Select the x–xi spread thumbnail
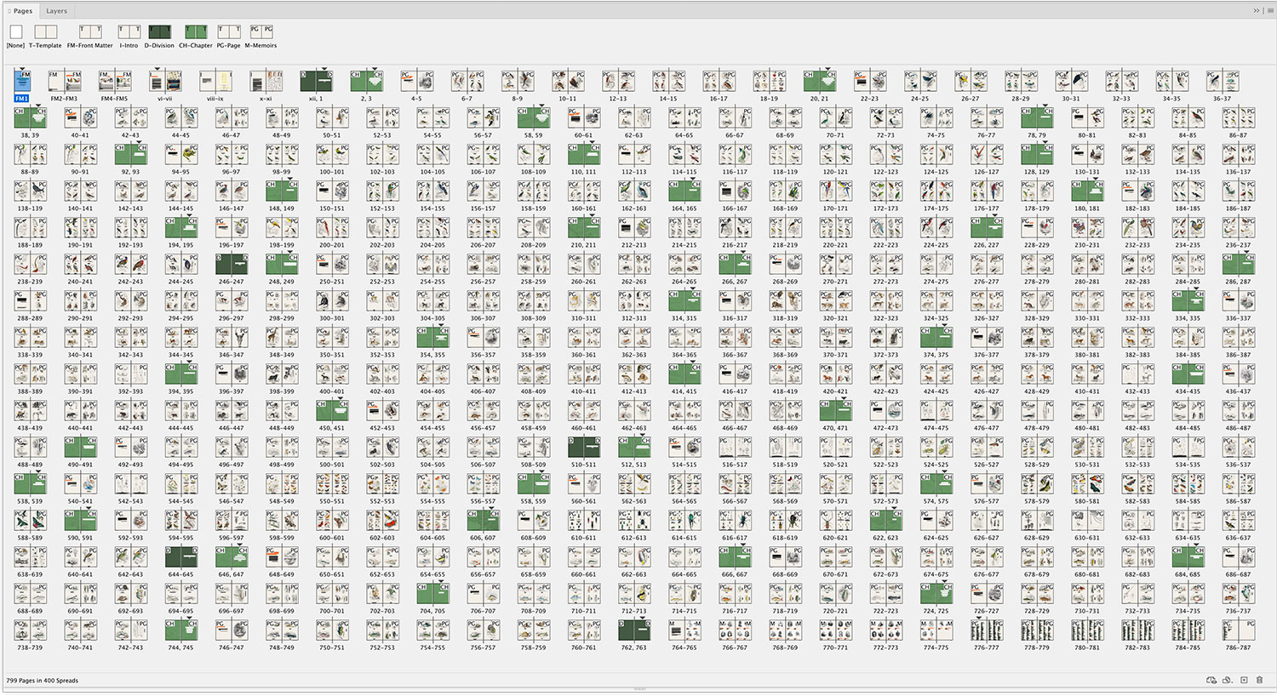 (266, 82)
